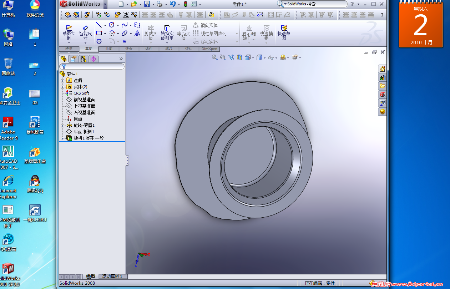Switch to the 曲面 surfaces tab

[x=109, y=49]
